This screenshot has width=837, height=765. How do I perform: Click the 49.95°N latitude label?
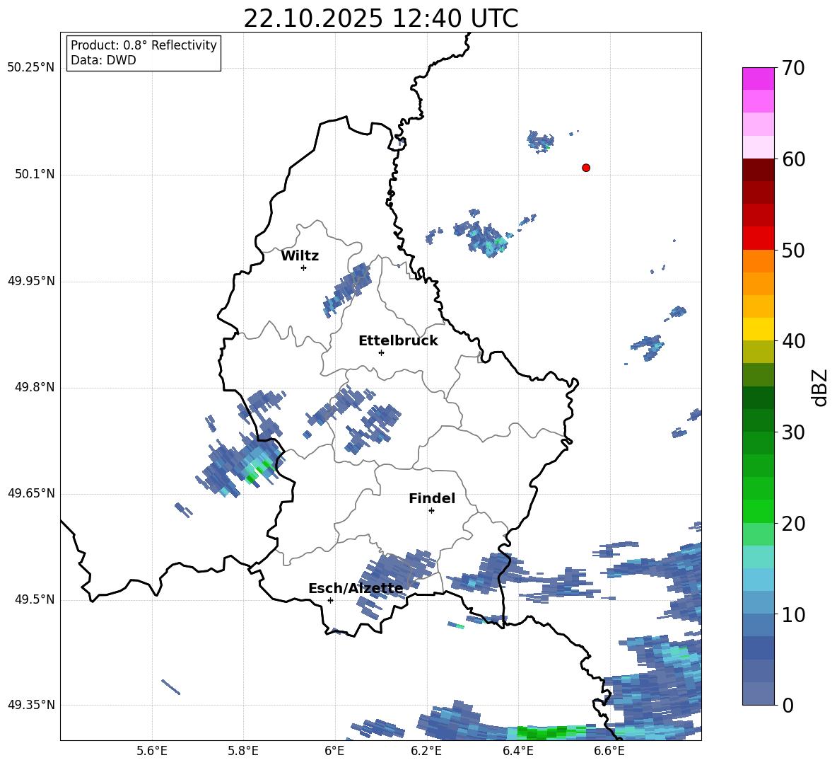31,280
